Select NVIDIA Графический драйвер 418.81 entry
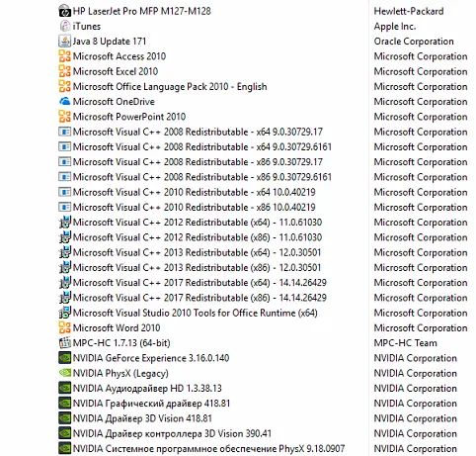The height and width of the screenshot is (456, 476). click(x=151, y=404)
